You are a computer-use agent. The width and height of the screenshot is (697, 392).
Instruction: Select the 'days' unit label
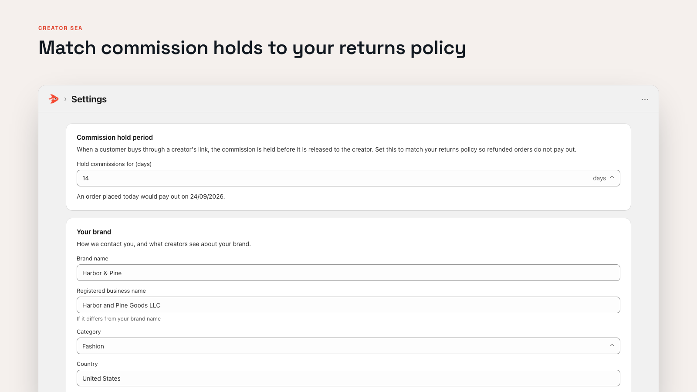599,178
